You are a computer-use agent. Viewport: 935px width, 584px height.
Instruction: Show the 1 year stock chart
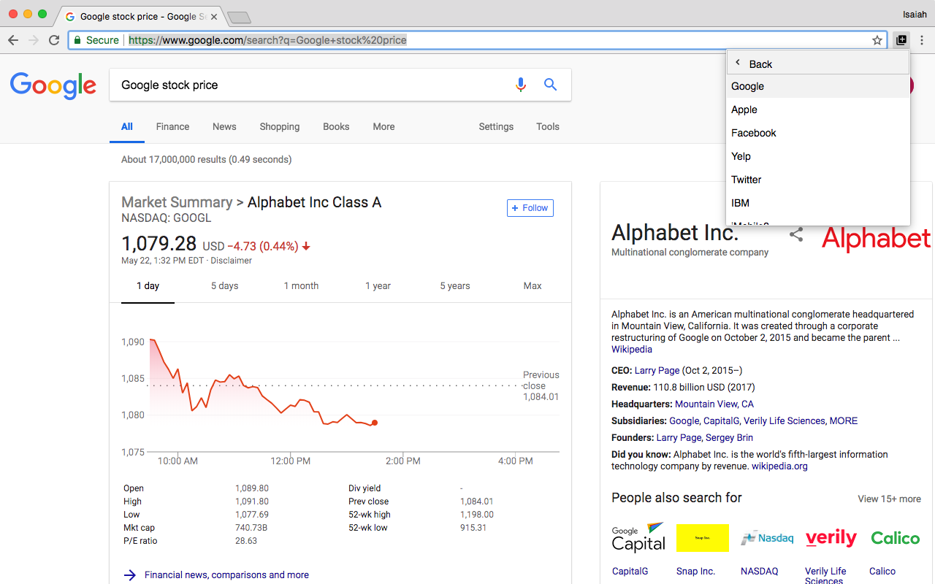click(x=378, y=285)
